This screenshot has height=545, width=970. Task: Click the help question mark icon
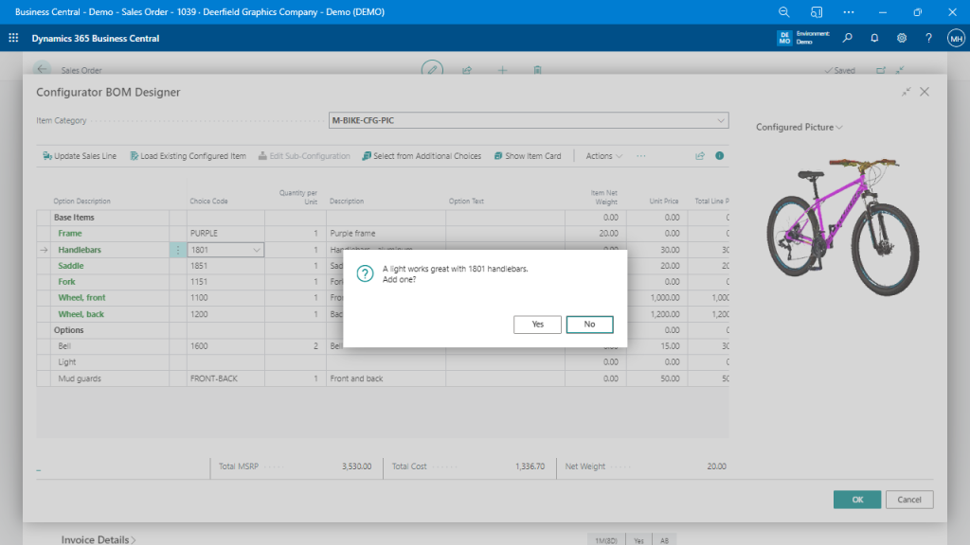(928, 38)
